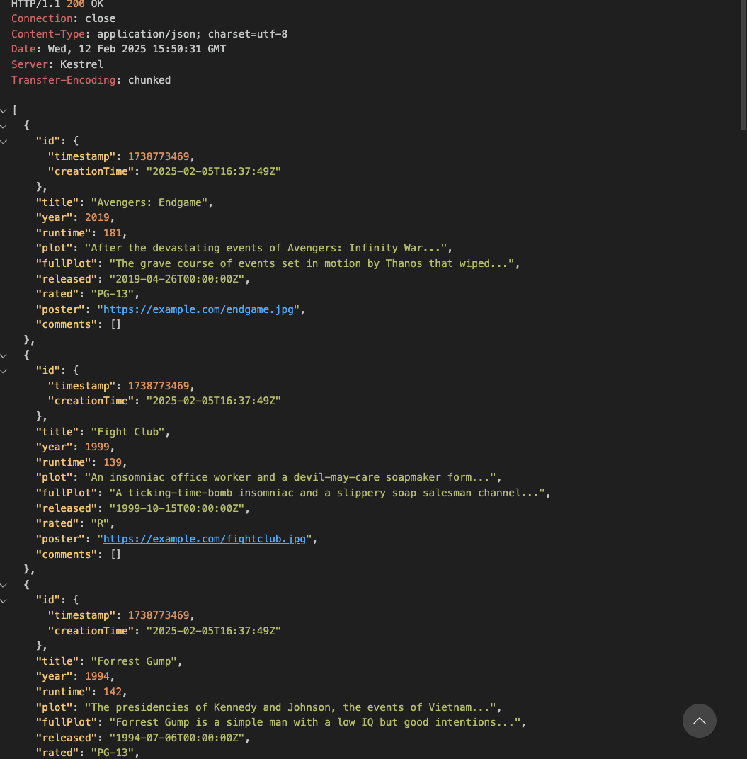Click the vertical scrollbar thumb
Image resolution: width=747 pixels, height=759 pixels.
tap(743, 65)
